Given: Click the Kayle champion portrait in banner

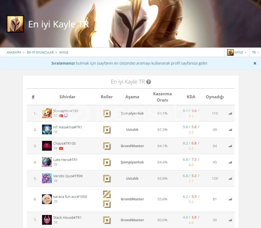Looking at the screenshot, I should [15, 24].
